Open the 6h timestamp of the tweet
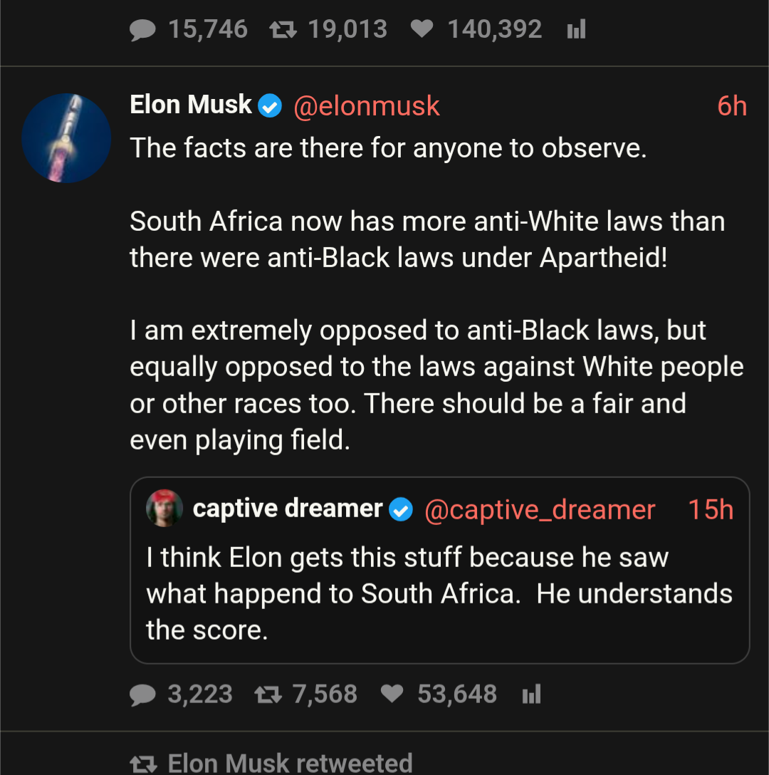The image size is (769, 775). click(731, 106)
